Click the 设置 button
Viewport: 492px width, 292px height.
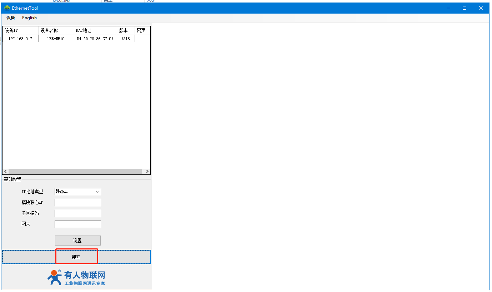coord(77,241)
